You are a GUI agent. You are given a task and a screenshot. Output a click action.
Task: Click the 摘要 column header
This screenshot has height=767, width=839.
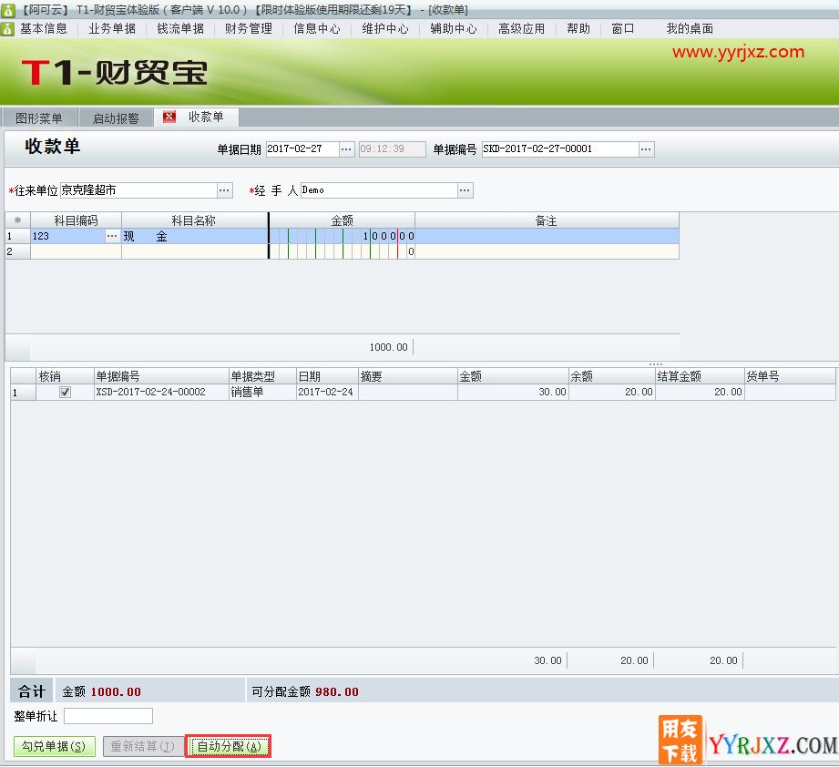pos(408,376)
